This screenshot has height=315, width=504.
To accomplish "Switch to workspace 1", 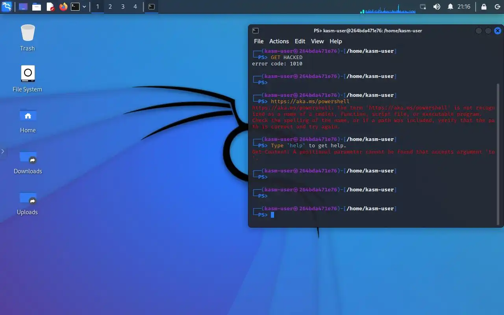I will point(98,7).
